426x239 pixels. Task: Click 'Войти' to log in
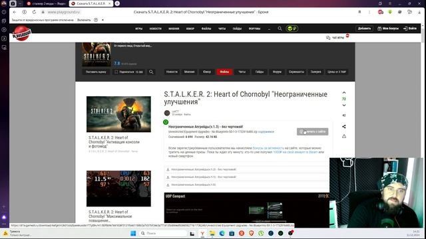click(x=410, y=29)
